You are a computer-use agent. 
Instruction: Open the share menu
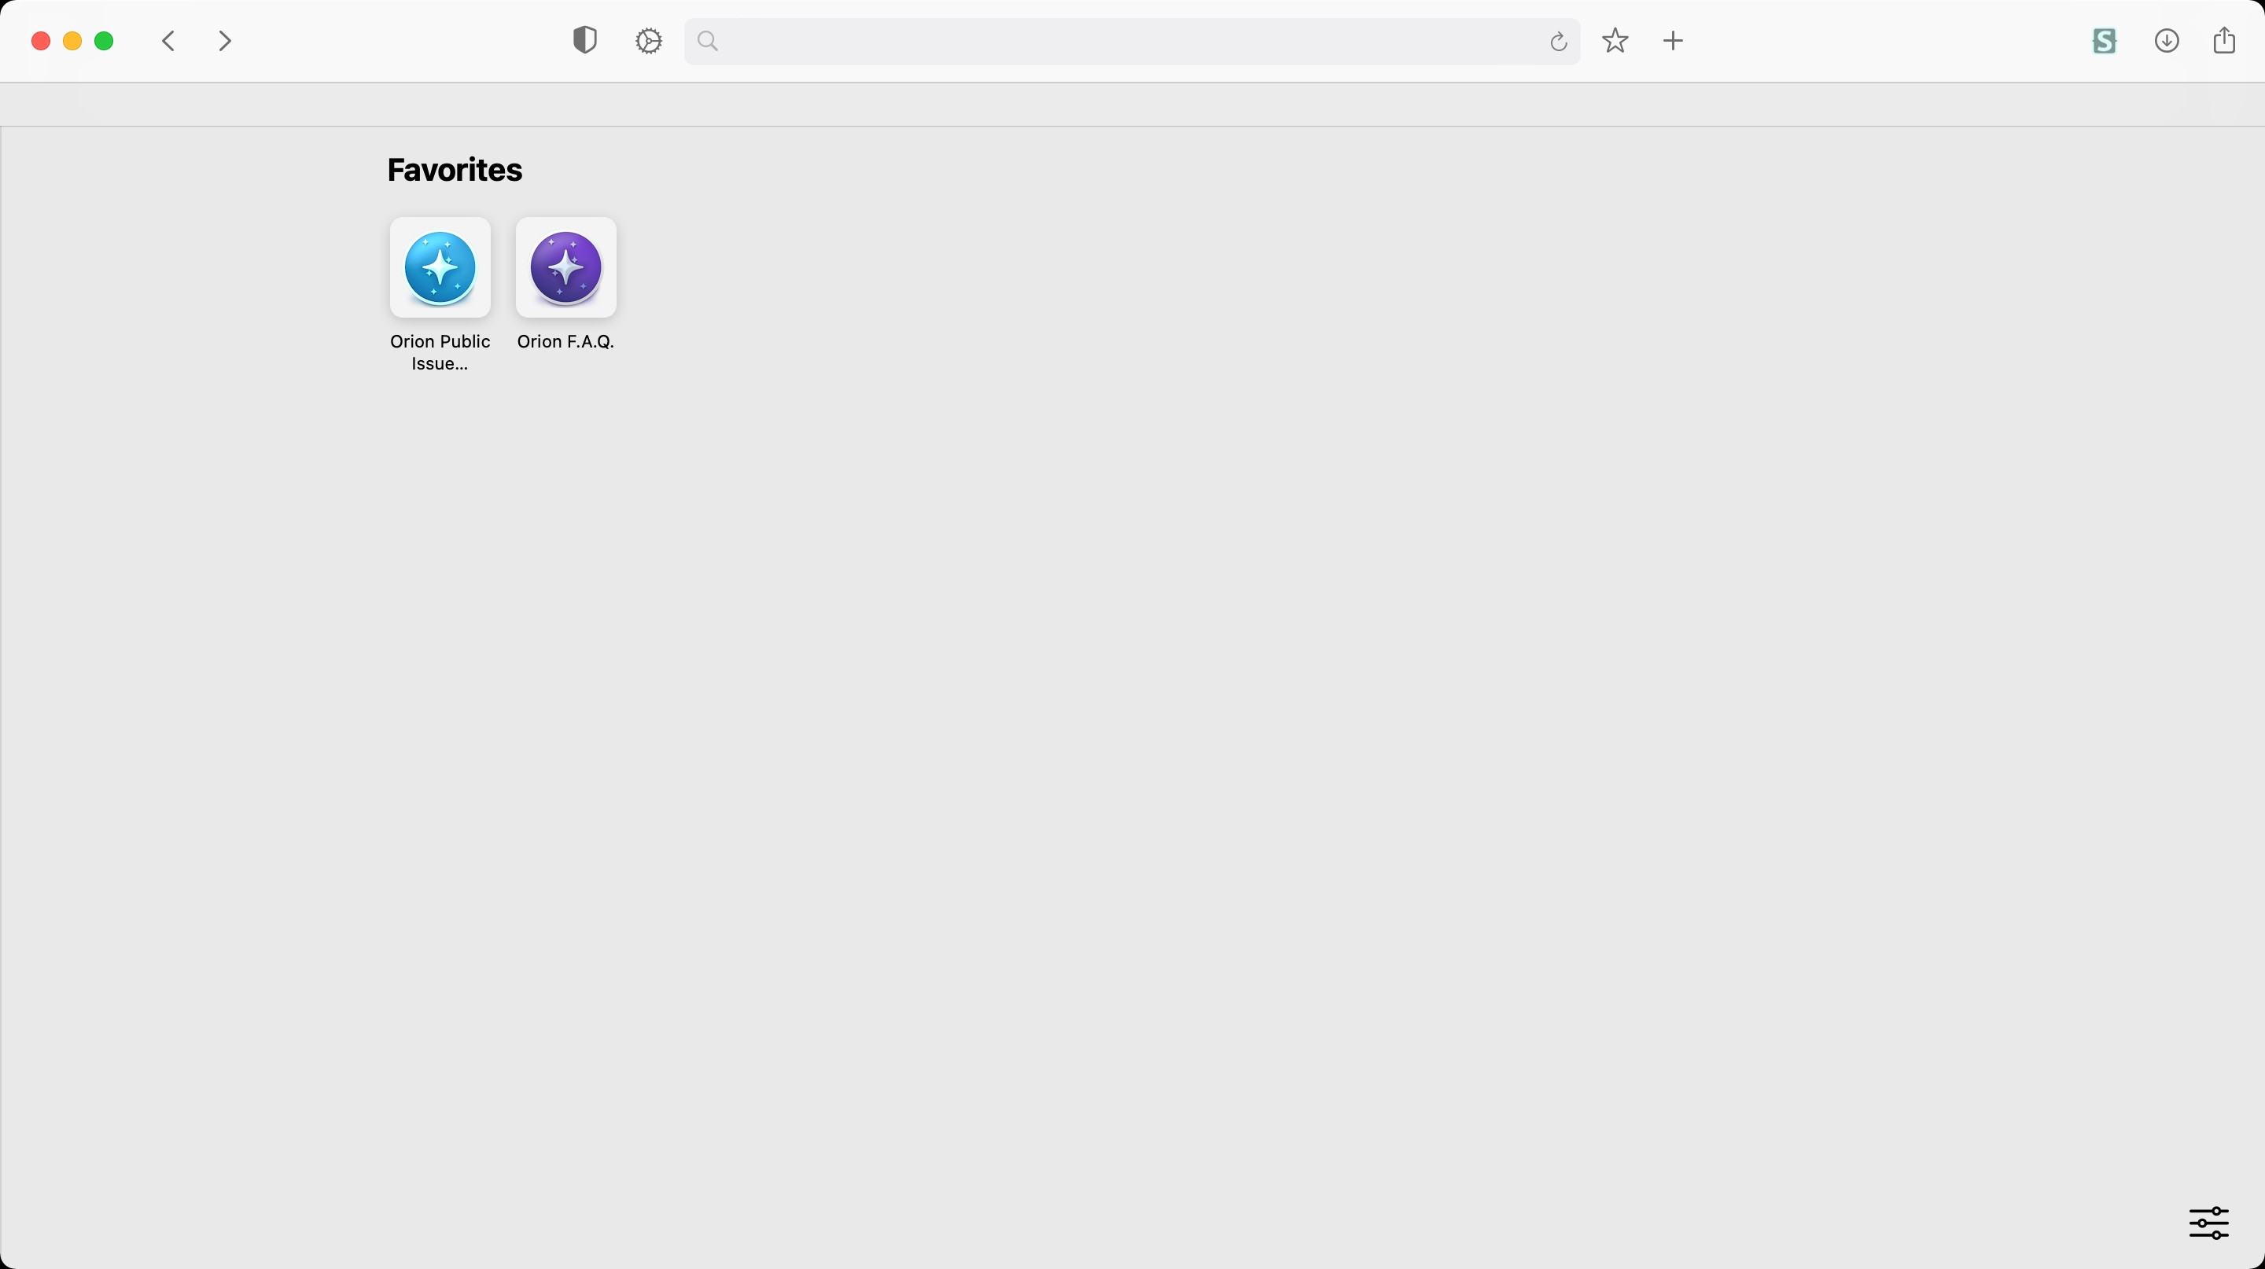click(2223, 40)
